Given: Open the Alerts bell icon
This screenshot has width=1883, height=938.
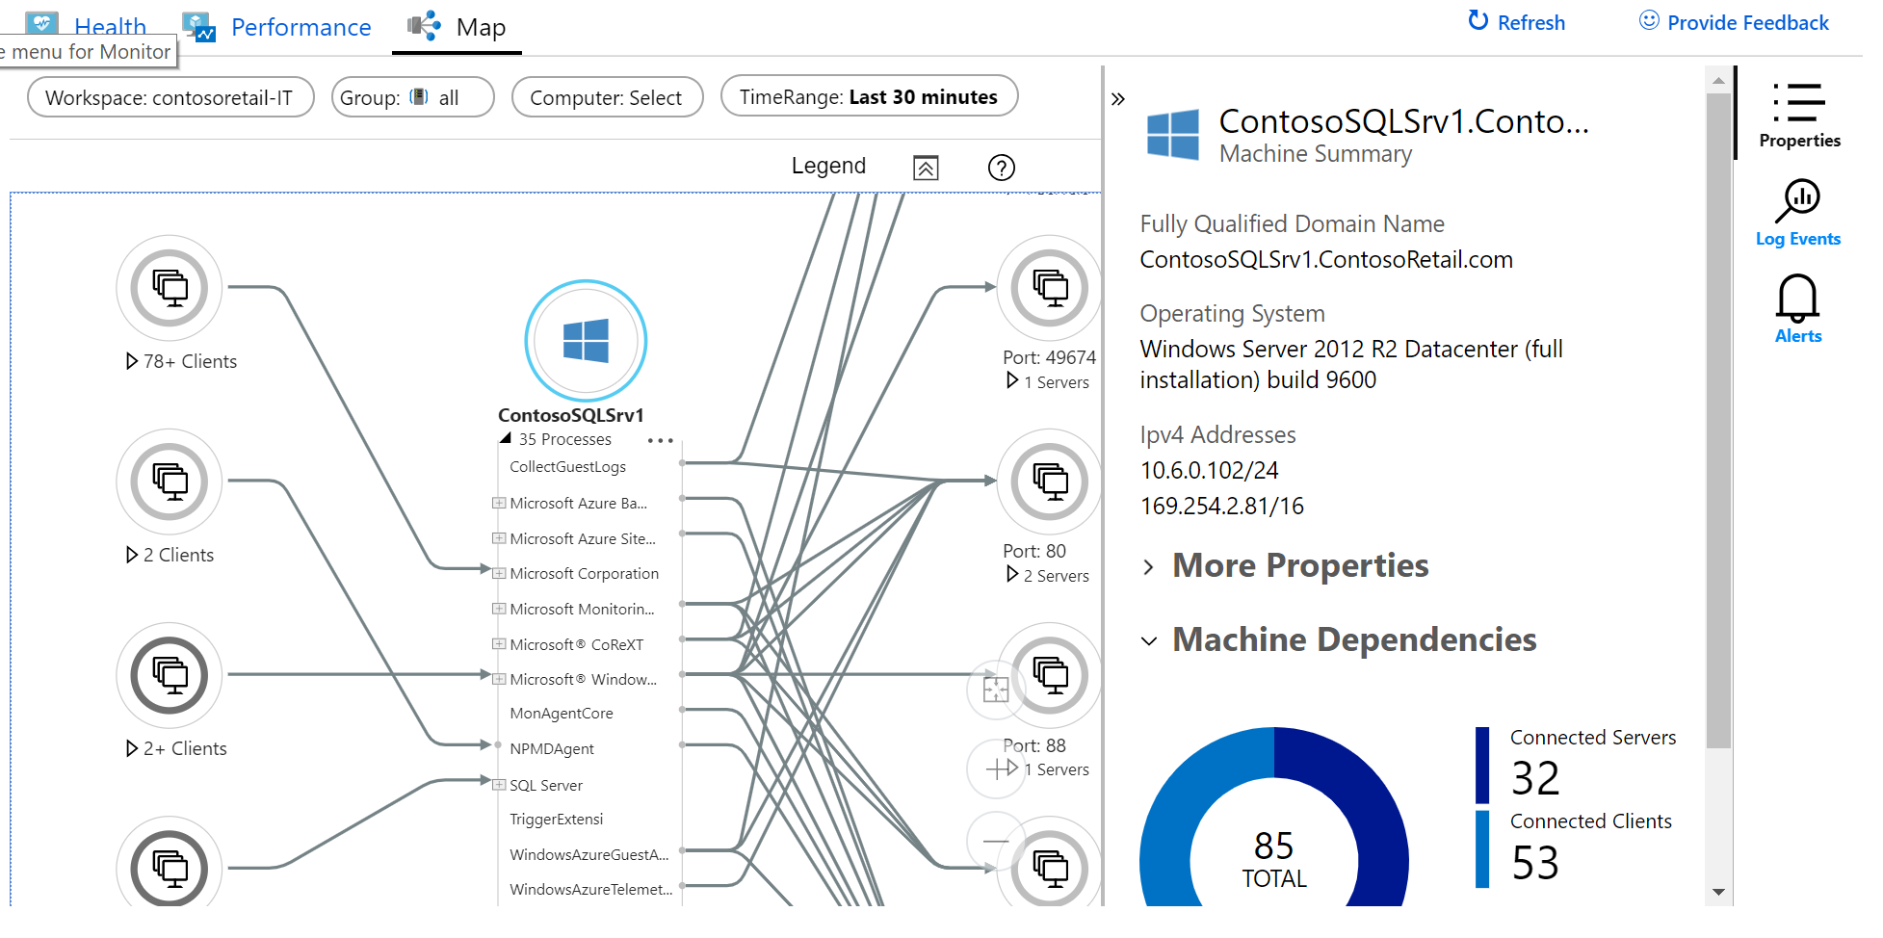Looking at the screenshot, I should pyautogui.click(x=1797, y=298).
